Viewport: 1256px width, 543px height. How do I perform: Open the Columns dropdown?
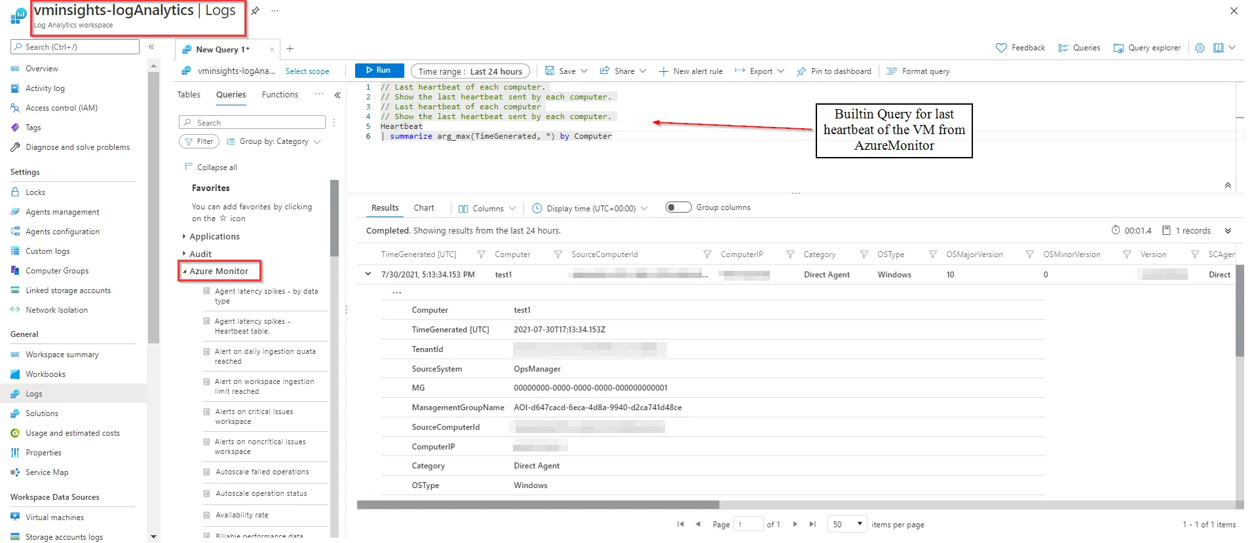pos(487,209)
